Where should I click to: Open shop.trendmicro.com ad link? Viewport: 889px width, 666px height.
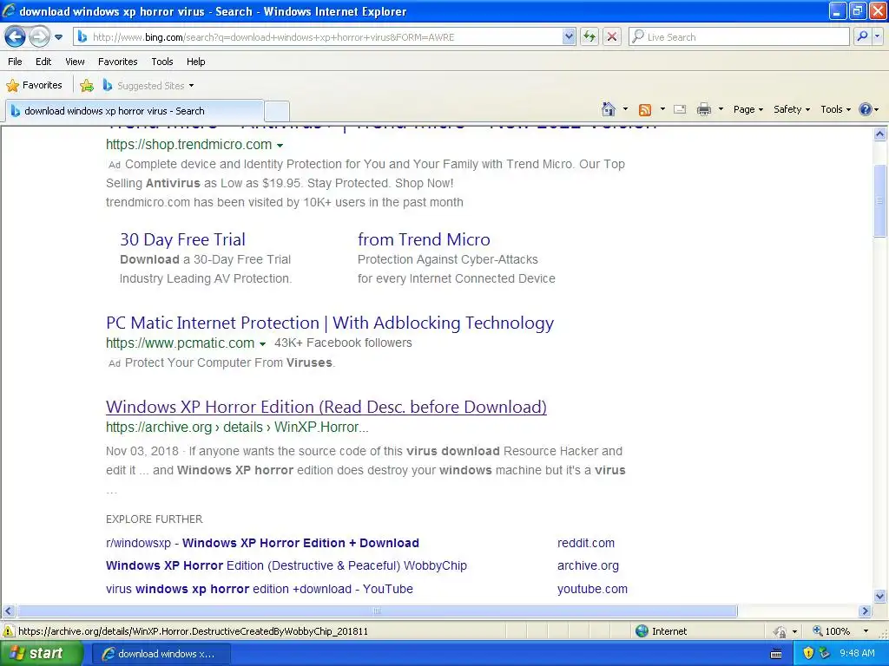coord(188,145)
